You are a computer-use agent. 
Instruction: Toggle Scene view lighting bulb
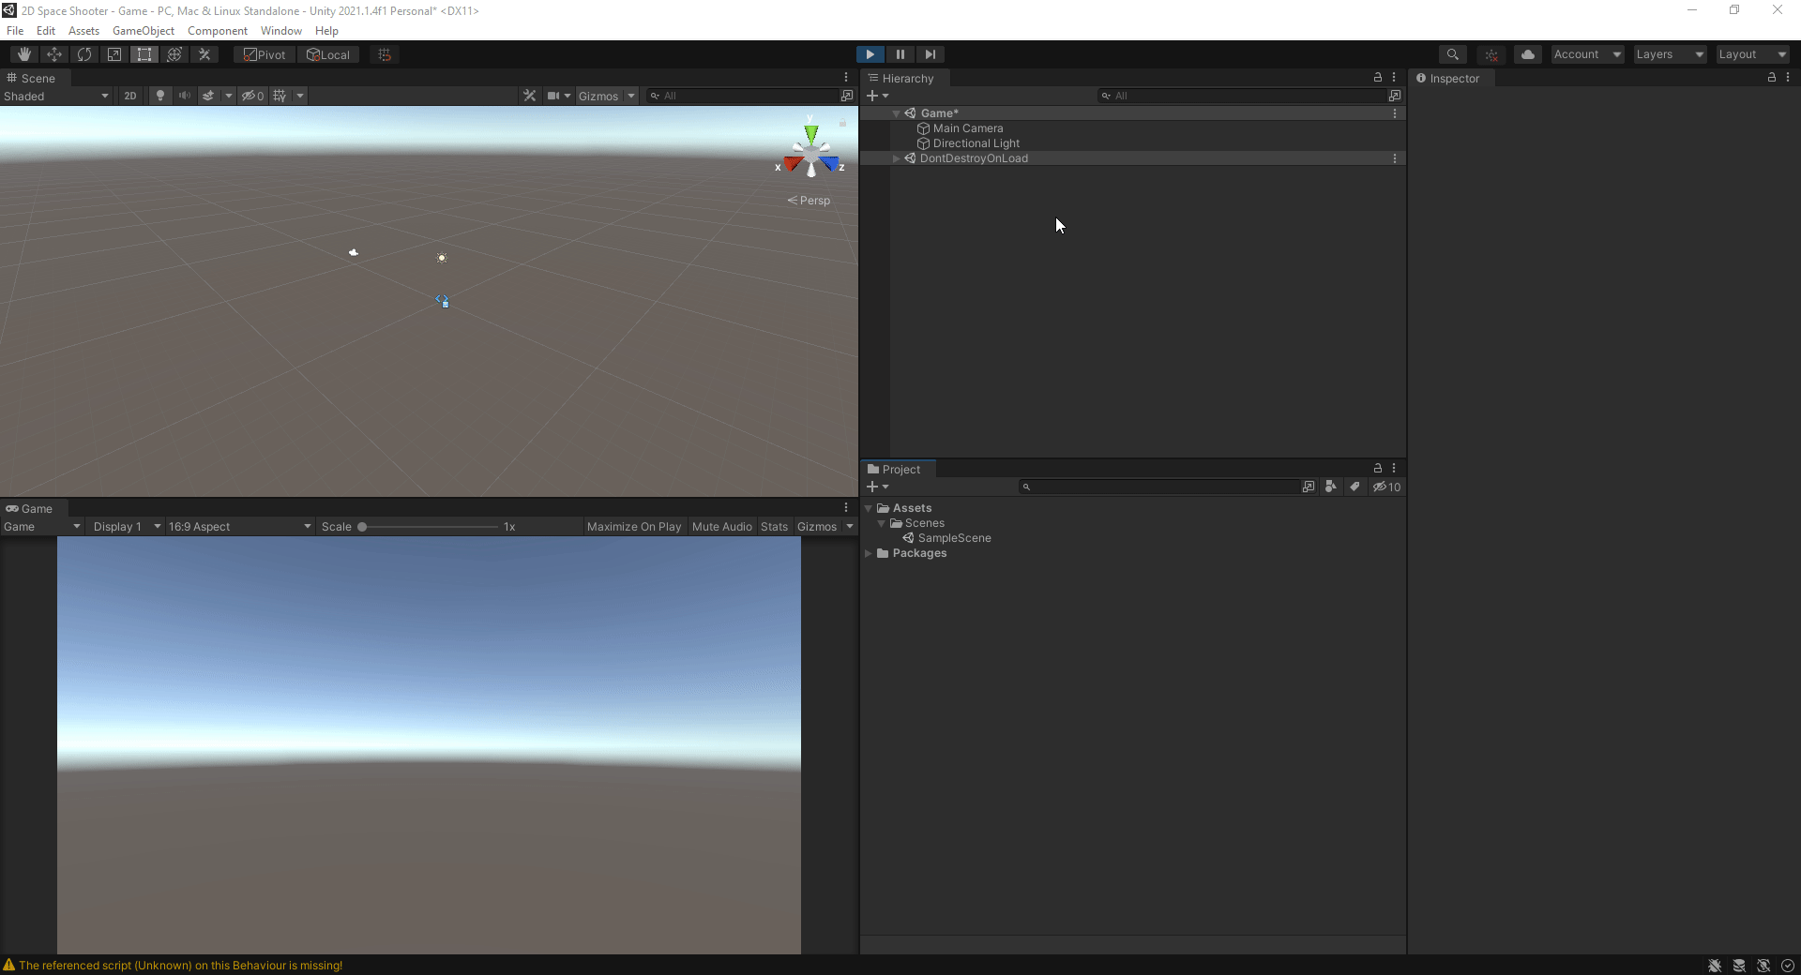[x=160, y=96]
